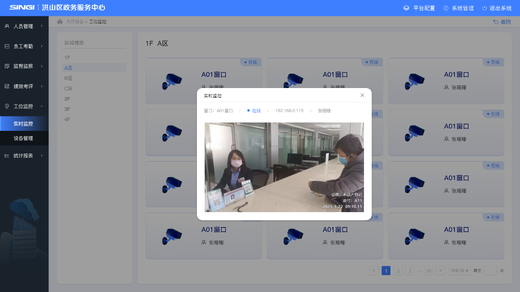Image resolution: width=520 pixels, height=292 pixels.
Task: Go to page 2
Action: [398, 270]
